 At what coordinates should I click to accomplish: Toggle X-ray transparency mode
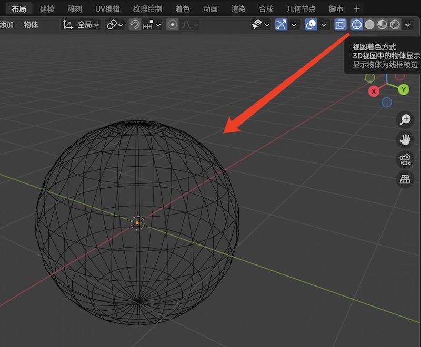(340, 25)
